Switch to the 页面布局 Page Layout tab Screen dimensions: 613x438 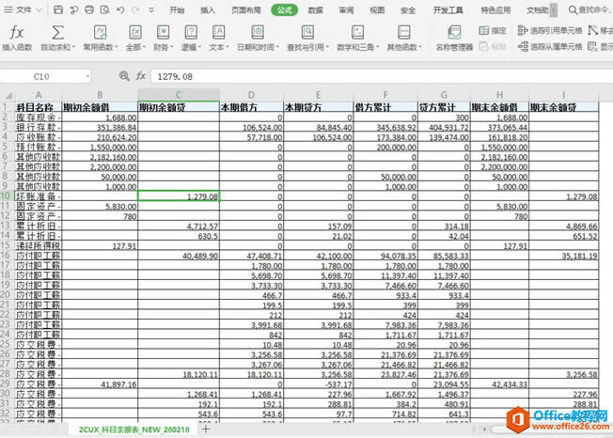pyautogui.click(x=246, y=10)
